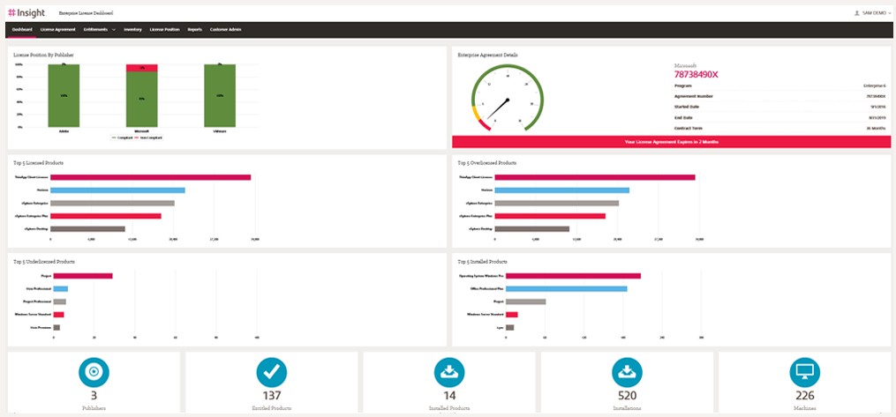This screenshot has height=417, width=896.
Task: Click vSphere Desktop bar in Top 5 Licensed Products
Action: tap(87, 228)
